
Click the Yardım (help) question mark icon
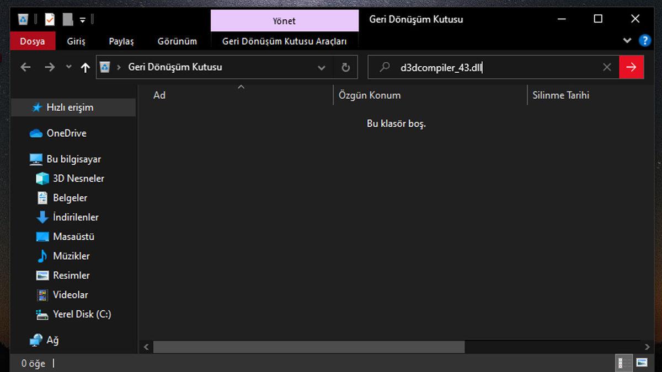point(645,40)
